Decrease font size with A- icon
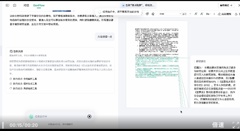Viewport: 240px width, 131px height. (x=202, y=14)
